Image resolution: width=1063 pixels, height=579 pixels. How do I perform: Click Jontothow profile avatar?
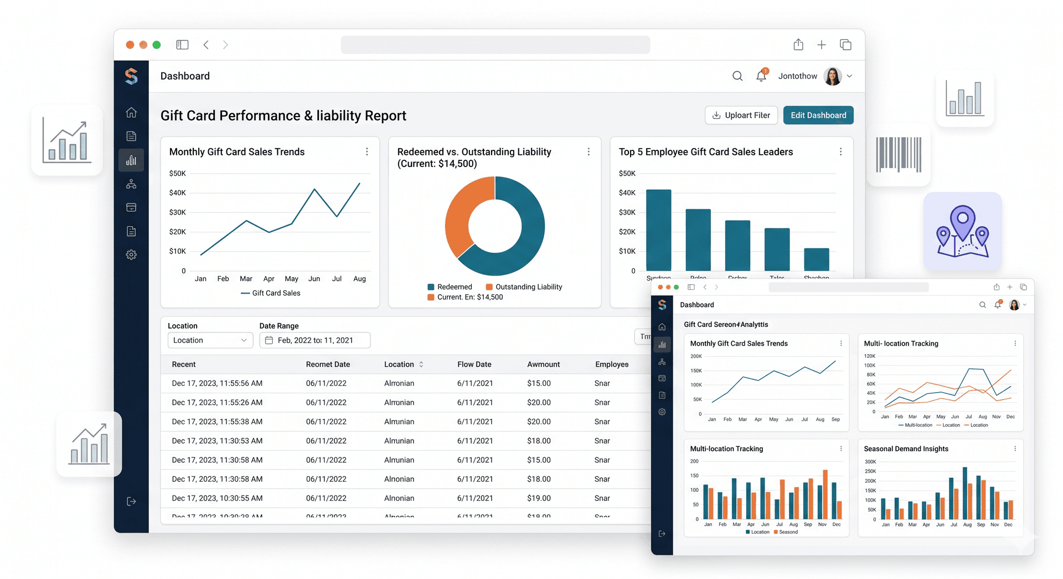[x=833, y=76]
